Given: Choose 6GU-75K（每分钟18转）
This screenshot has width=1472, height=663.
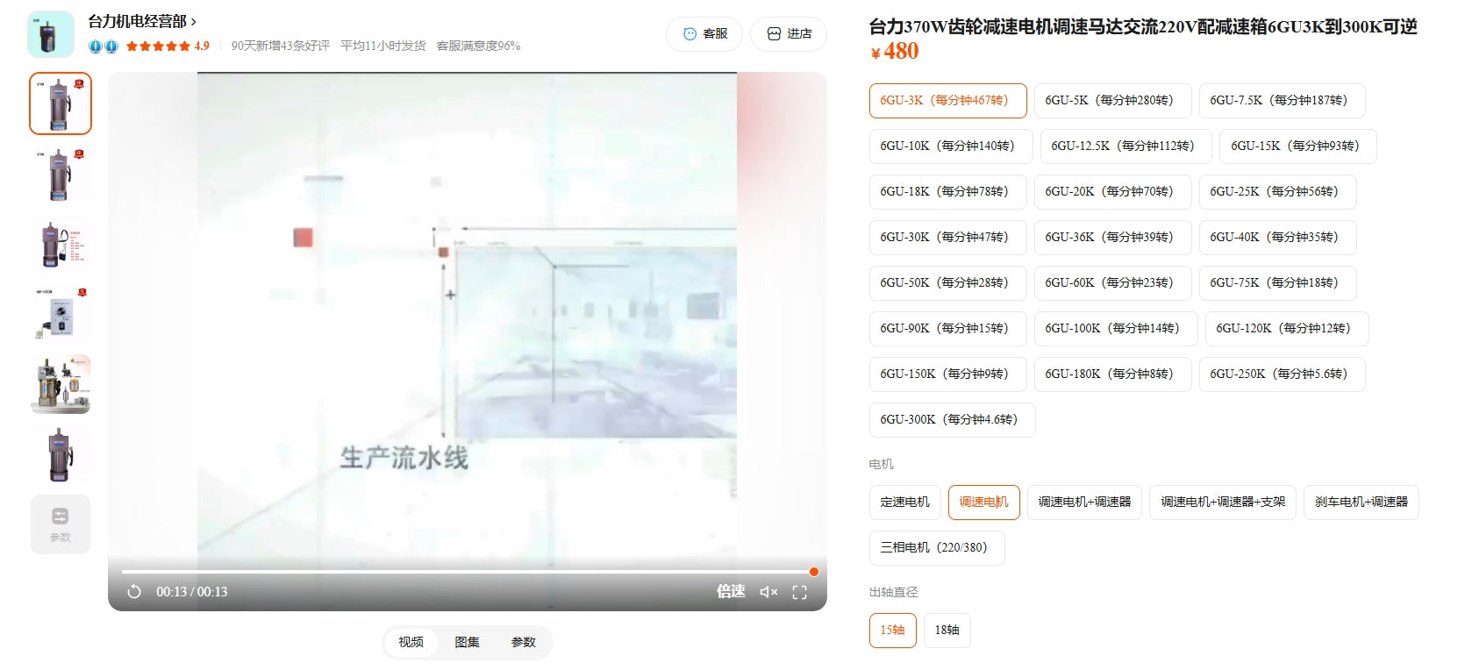Looking at the screenshot, I should click(1278, 283).
